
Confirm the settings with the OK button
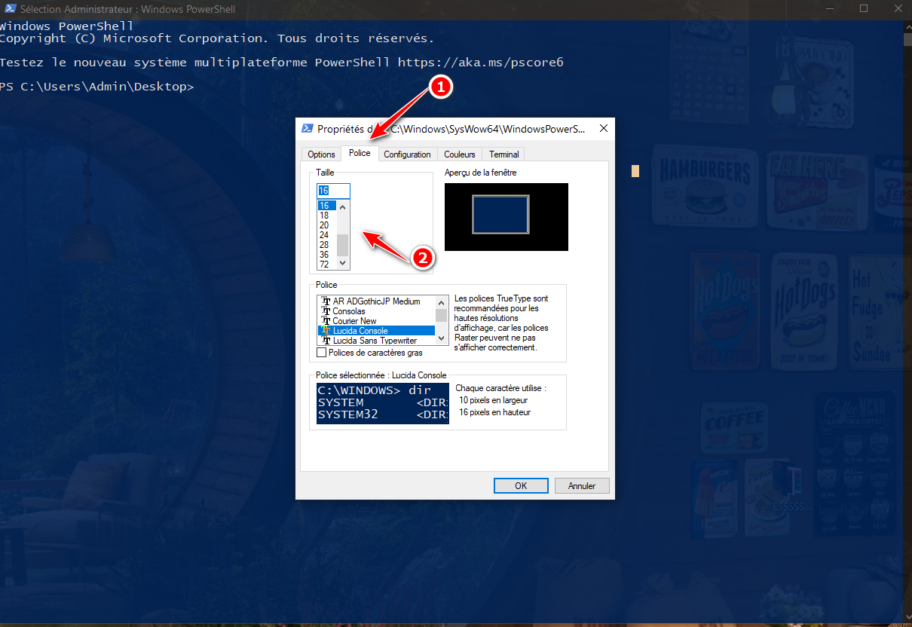(521, 486)
